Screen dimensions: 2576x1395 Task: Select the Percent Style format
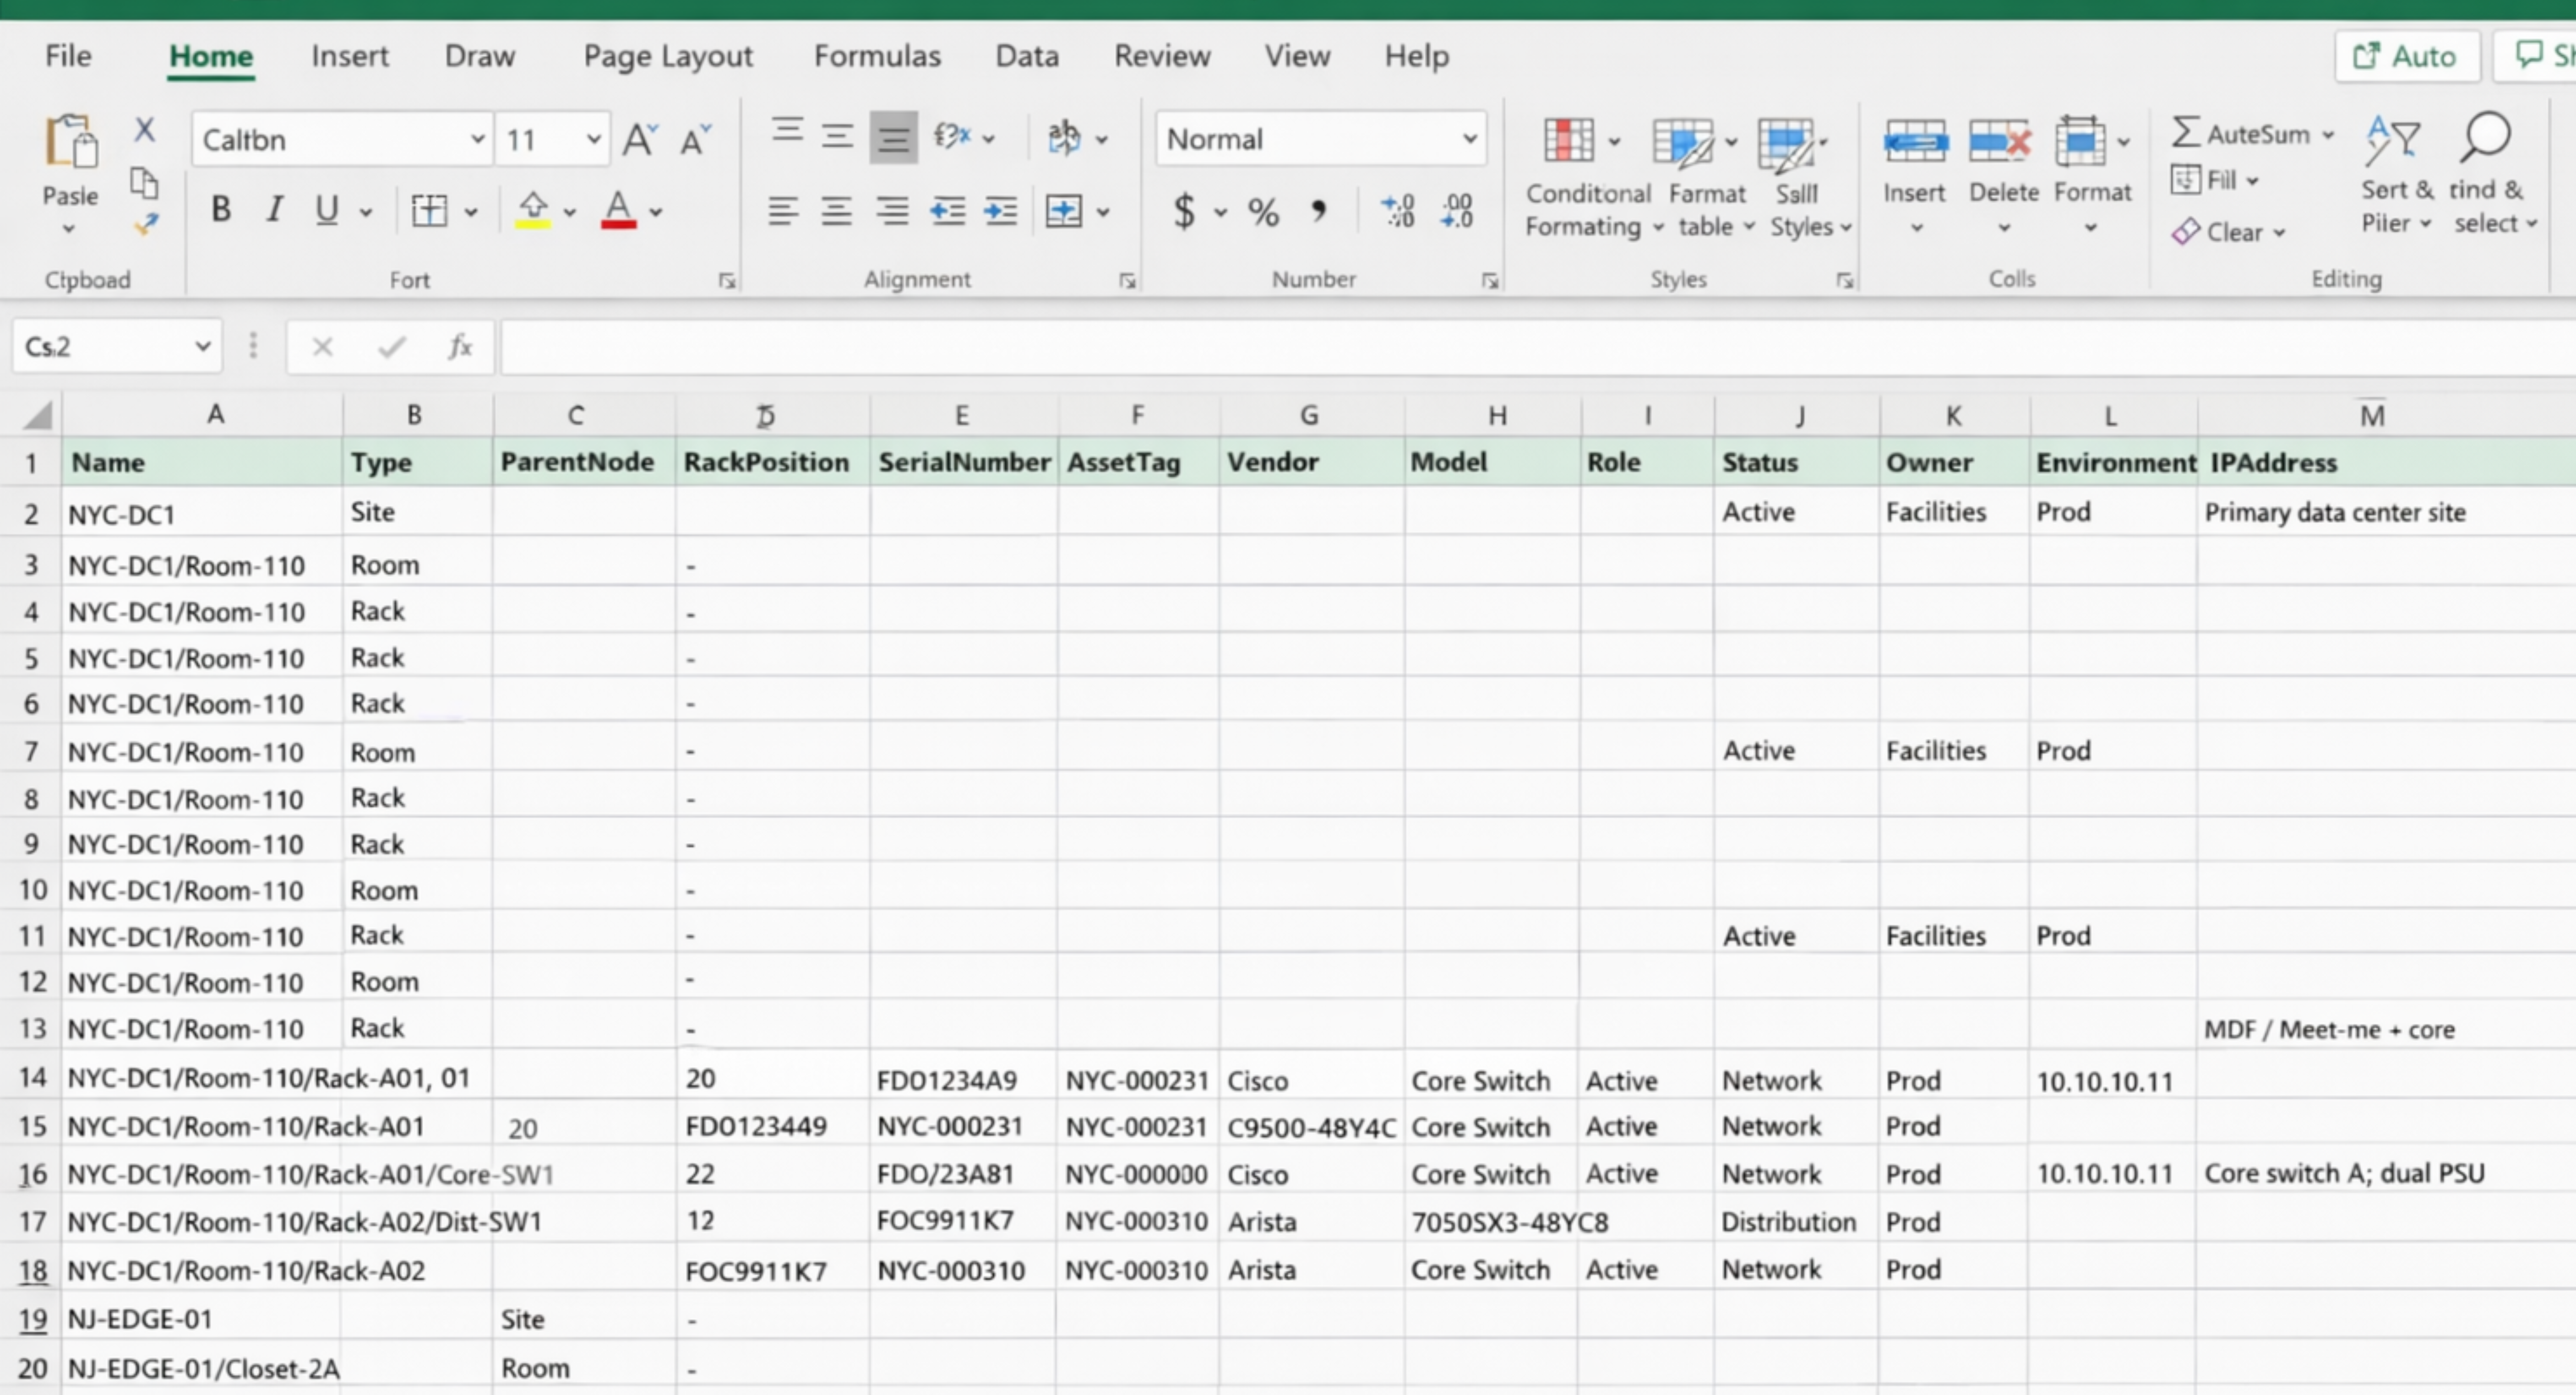coord(1262,211)
